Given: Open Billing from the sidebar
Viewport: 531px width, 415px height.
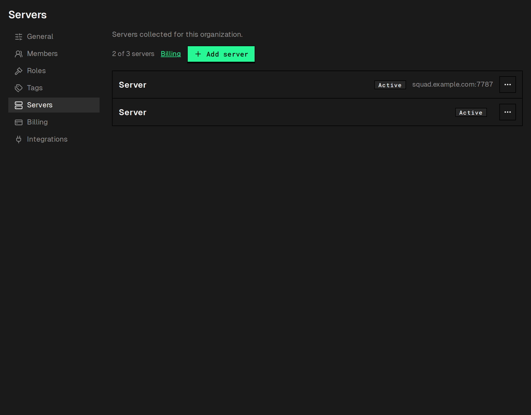Looking at the screenshot, I should pyautogui.click(x=54, y=122).
